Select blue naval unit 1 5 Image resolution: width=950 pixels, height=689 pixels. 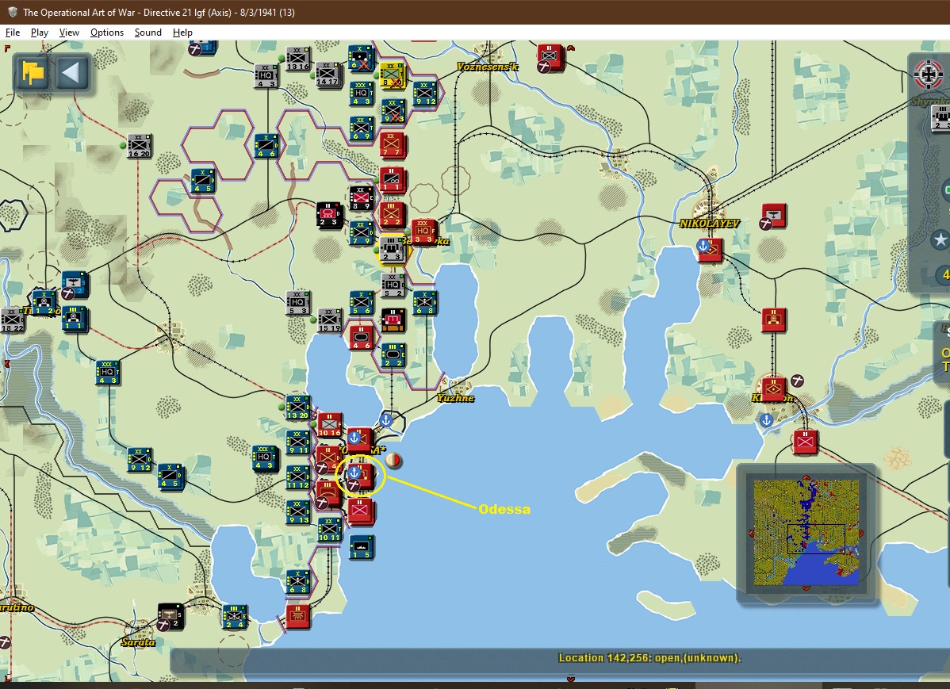361,546
